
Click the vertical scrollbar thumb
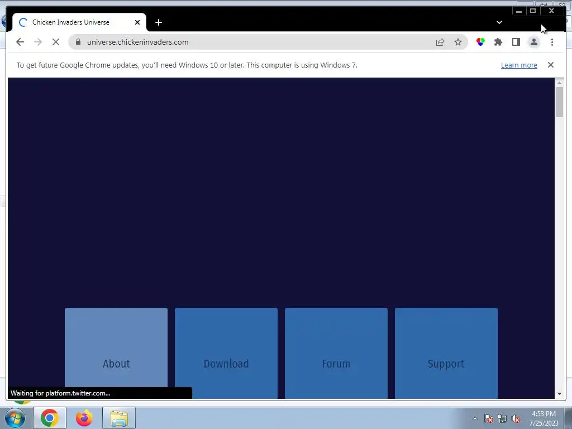click(559, 102)
